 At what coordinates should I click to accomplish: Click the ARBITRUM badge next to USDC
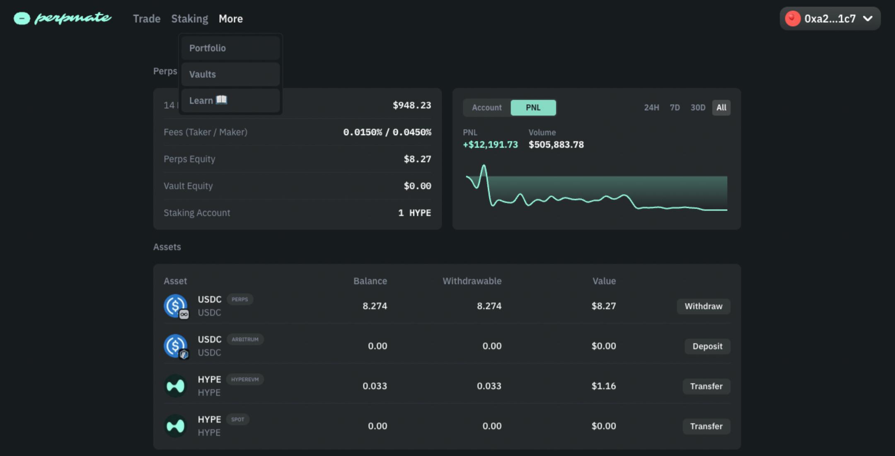[x=245, y=339]
